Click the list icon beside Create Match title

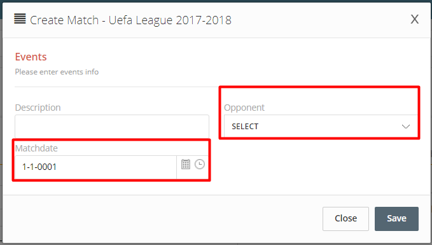(x=20, y=18)
